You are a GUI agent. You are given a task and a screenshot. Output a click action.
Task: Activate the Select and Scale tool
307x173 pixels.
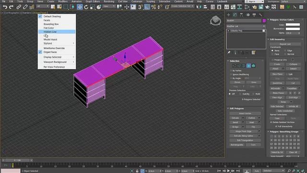(x=93, y=7)
